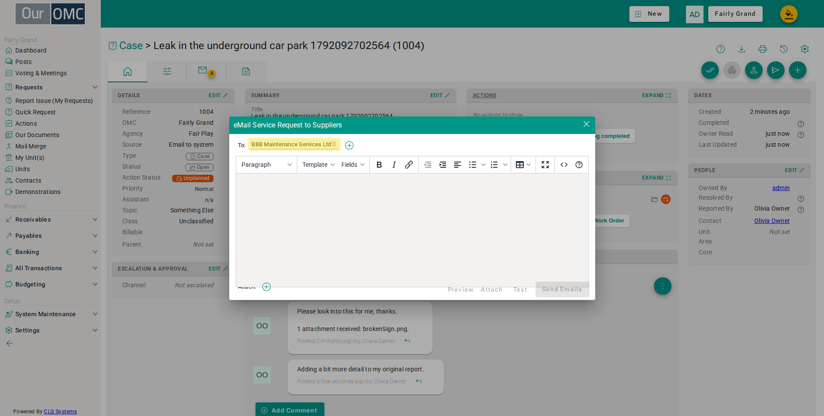Screen dimensions: 824x416
Task: Click the New button in header
Action: coord(649,14)
